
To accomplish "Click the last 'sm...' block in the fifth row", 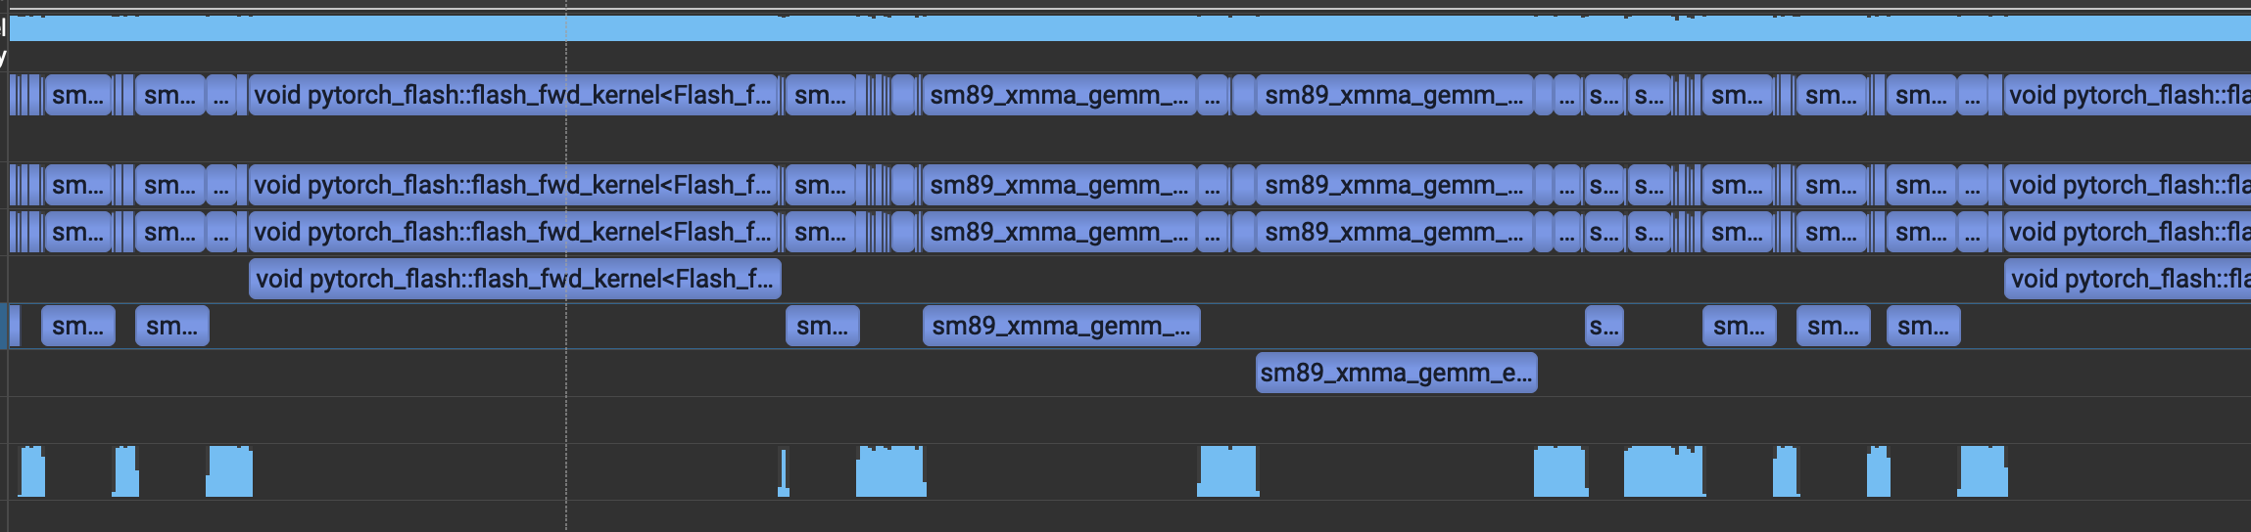I will pos(1924,326).
